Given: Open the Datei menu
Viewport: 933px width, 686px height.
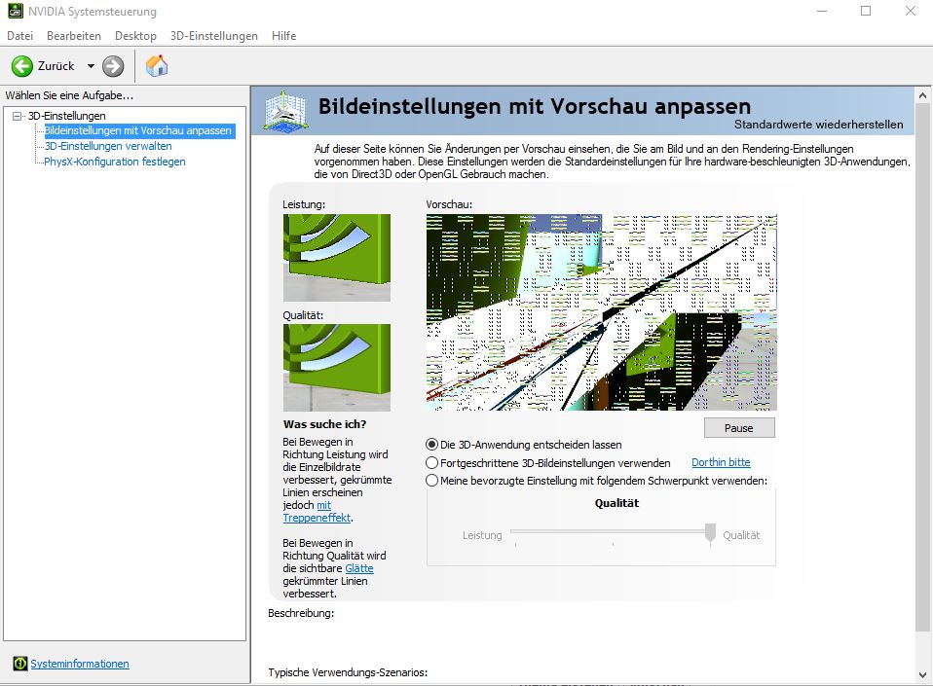Looking at the screenshot, I should [19, 36].
